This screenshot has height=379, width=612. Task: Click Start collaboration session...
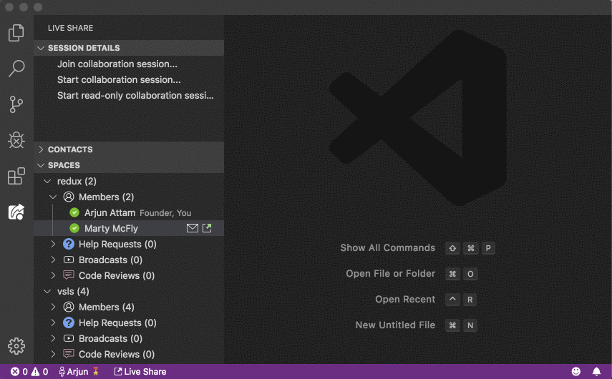click(119, 79)
